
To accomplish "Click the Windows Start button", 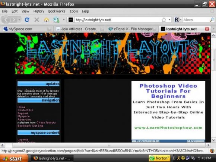I will point(14,158).
